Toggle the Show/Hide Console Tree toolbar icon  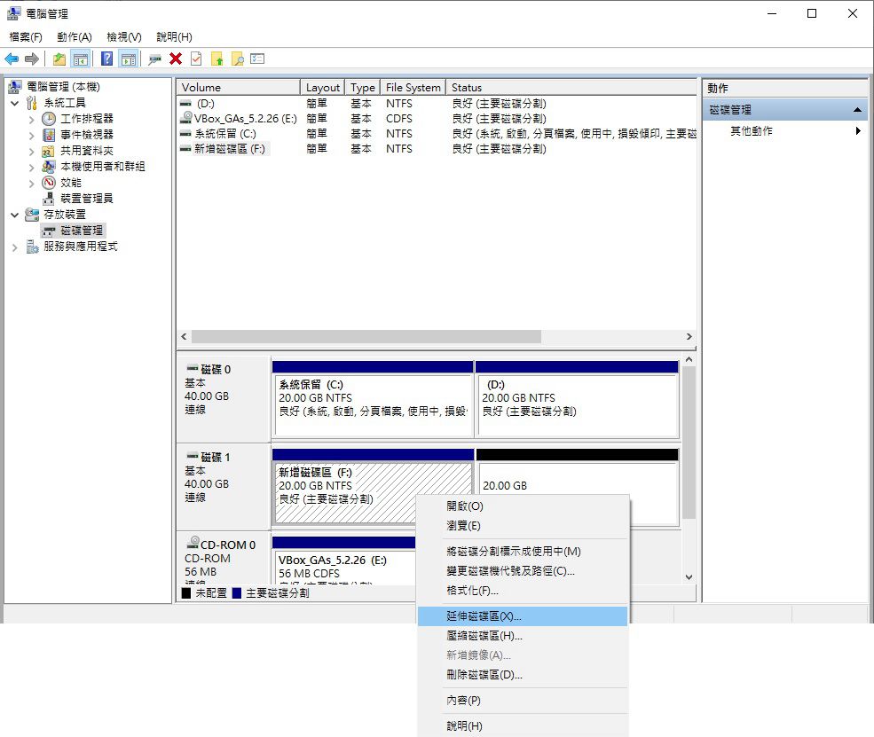click(x=80, y=59)
